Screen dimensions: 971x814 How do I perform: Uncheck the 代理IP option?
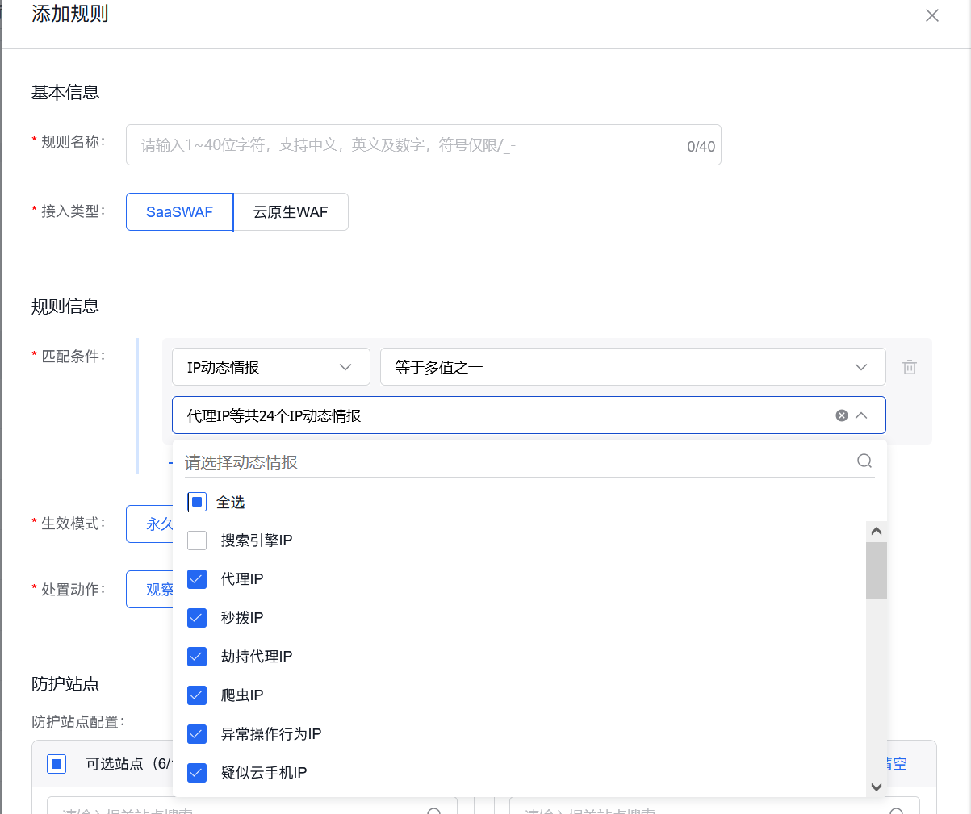196,579
